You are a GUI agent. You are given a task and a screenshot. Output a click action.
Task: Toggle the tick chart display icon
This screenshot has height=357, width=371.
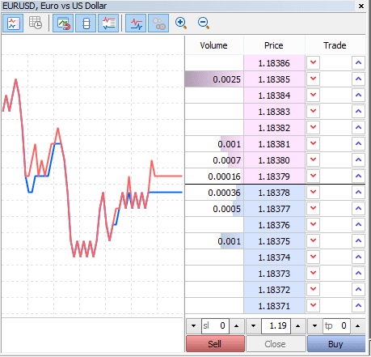[13, 23]
